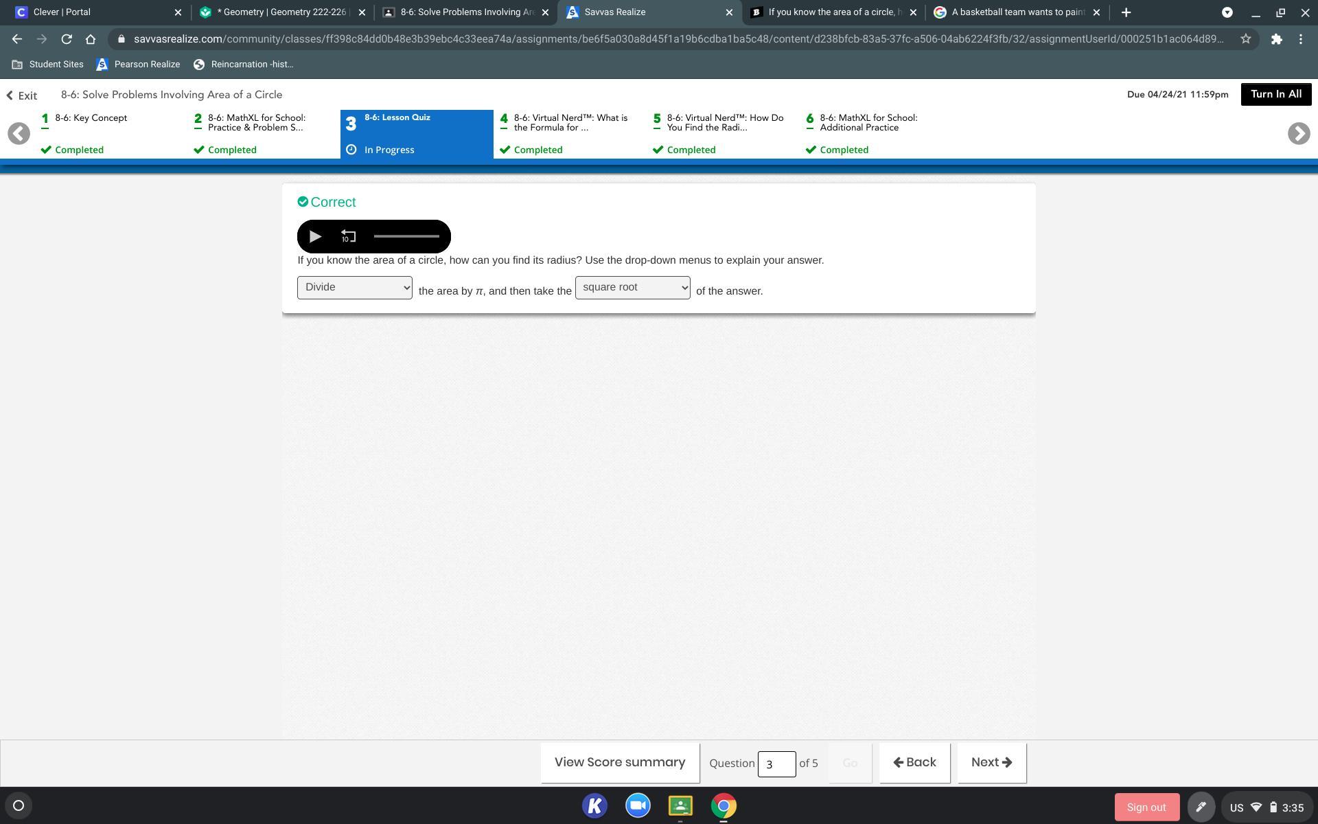Bookmark page with star icon
This screenshot has height=824, width=1318.
point(1245,39)
